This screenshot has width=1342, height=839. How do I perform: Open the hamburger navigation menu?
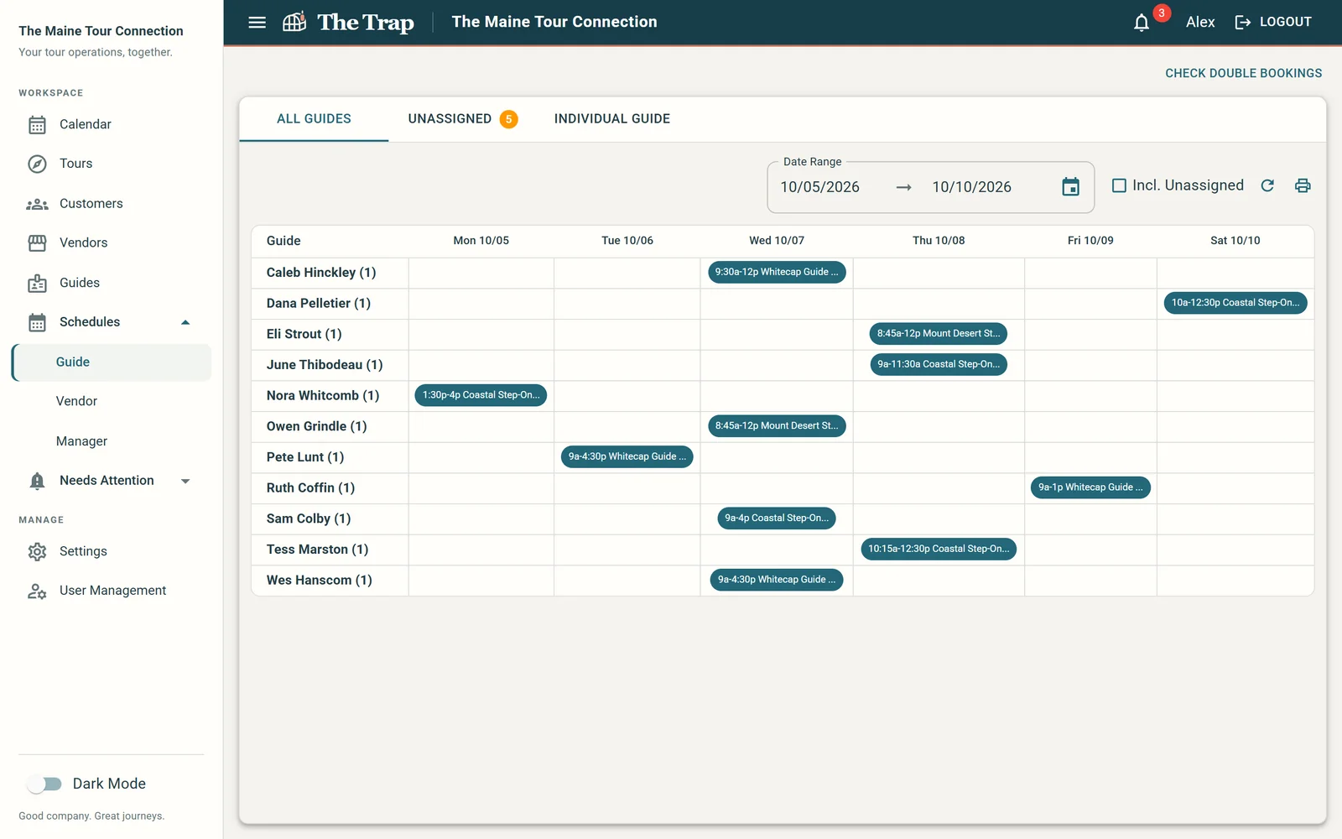[x=257, y=23]
